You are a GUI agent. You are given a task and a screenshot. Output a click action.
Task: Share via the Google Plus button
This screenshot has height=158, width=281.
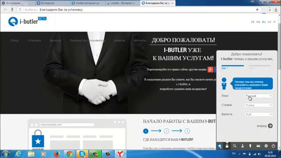point(210,69)
